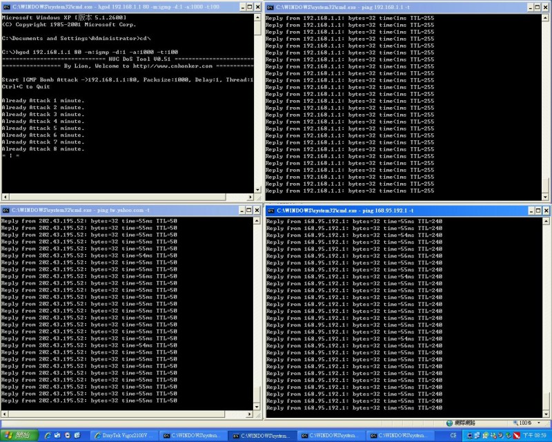Click up scroll arrow in ping 192.168.1.1 window
Screen dimensions: 552x442
point(545,18)
